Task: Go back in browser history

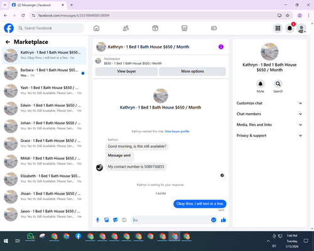Action: pos(6,16)
